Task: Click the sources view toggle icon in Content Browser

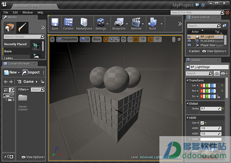Action: (6, 90)
